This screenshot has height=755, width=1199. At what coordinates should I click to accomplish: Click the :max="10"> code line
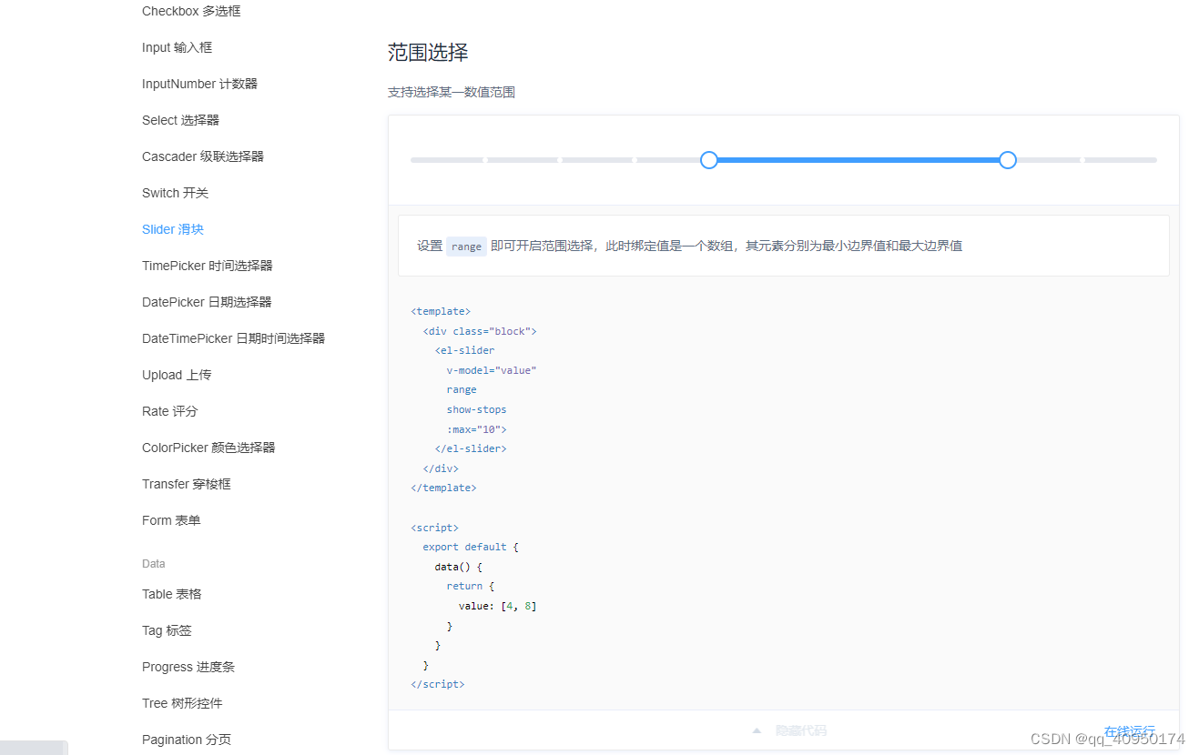[x=476, y=429]
